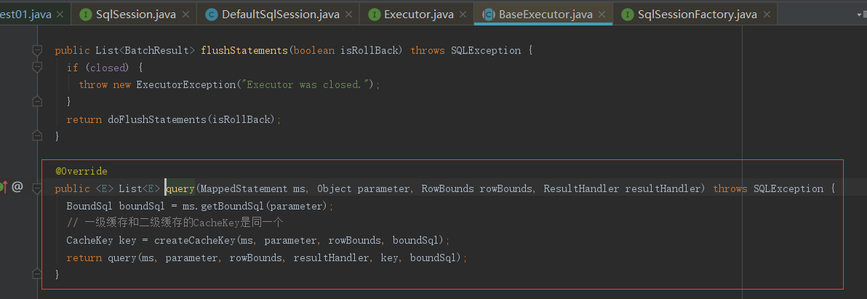This screenshot has width=867, height=299.
Task: Click the class icon on BaseExecutor.java tab
Action: click(488, 15)
